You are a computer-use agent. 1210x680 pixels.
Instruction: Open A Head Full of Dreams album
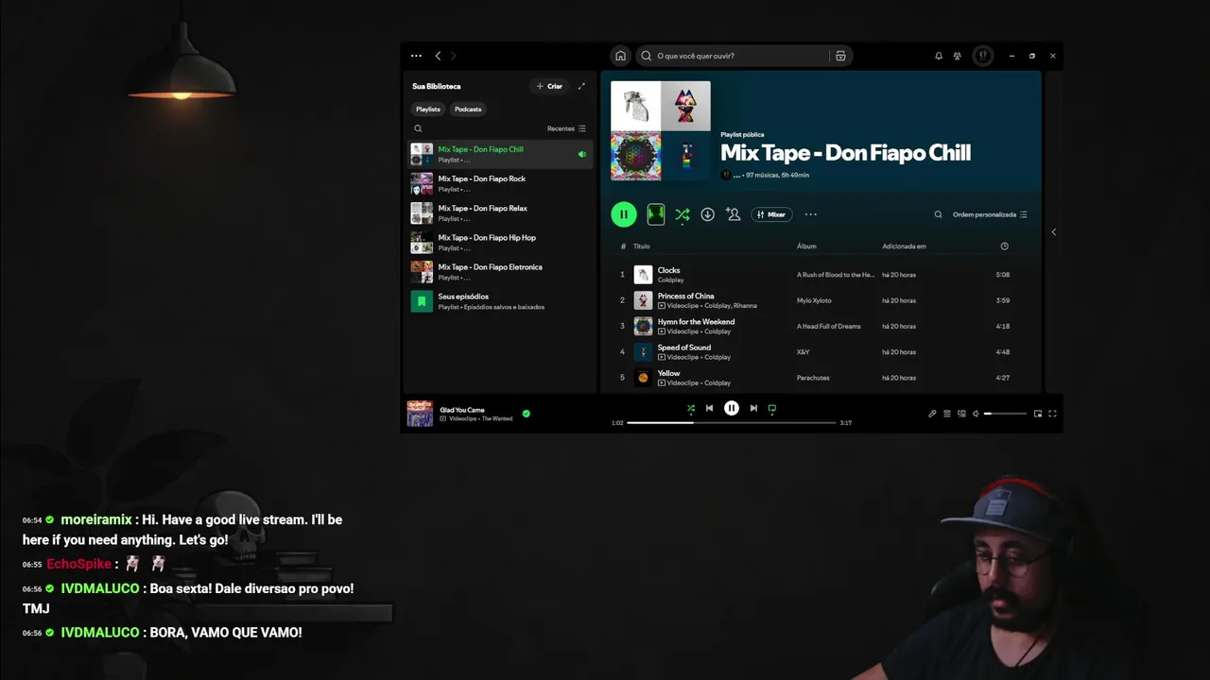coord(829,326)
